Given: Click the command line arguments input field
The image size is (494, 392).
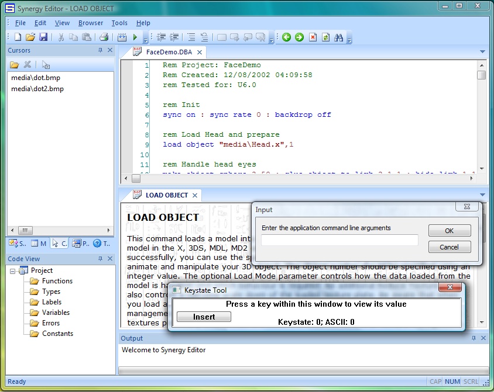Looking at the screenshot, I should click(339, 240).
